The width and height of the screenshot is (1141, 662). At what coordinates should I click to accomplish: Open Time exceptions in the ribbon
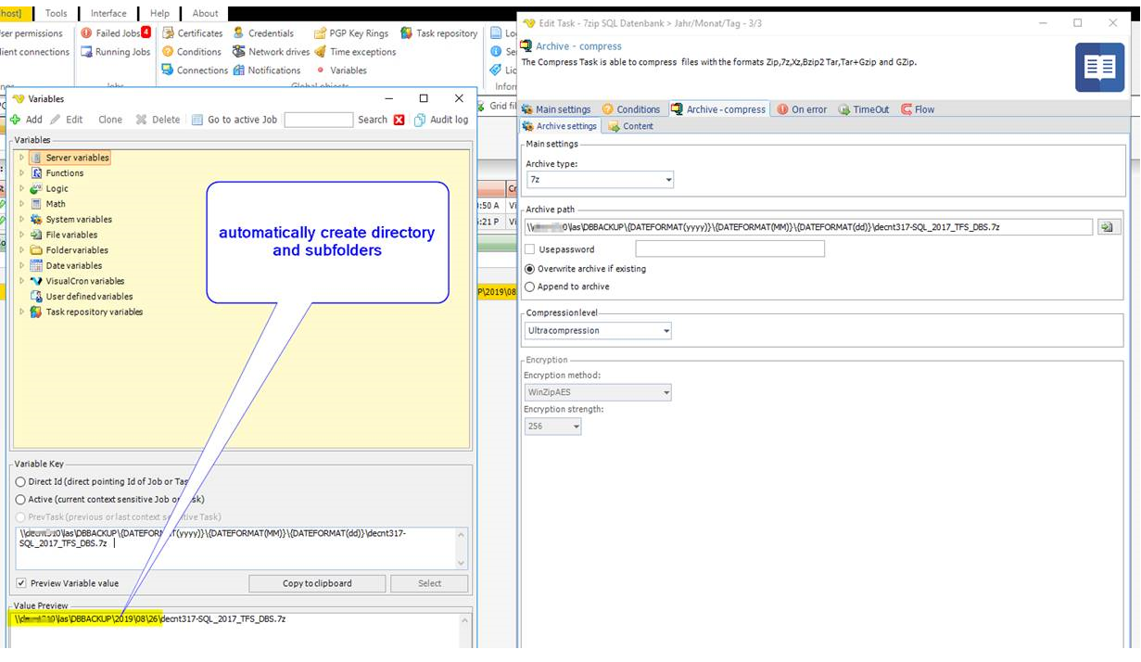(321, 52)
